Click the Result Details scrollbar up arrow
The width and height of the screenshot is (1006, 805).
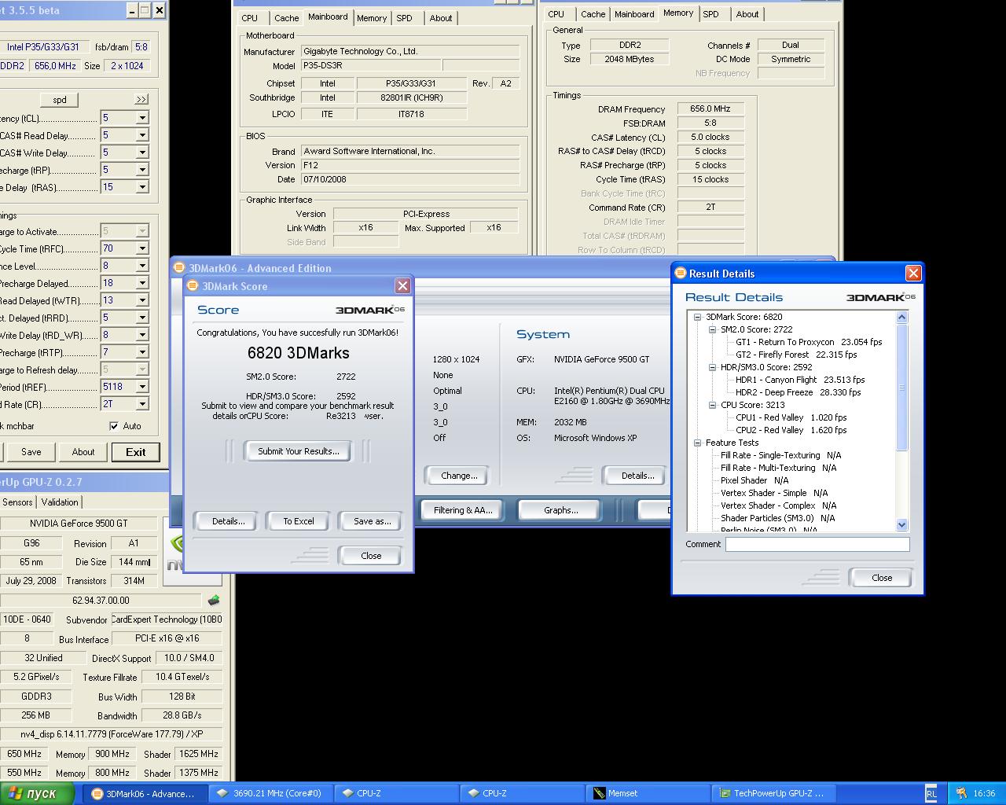(x=901, y=318)
